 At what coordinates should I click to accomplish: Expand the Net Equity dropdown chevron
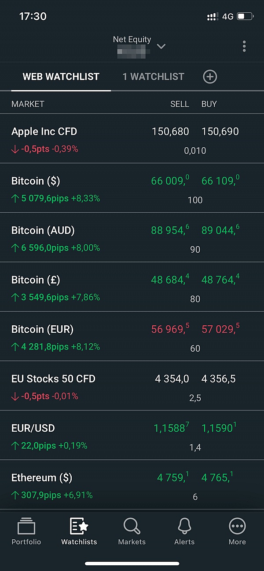[161, 47]
